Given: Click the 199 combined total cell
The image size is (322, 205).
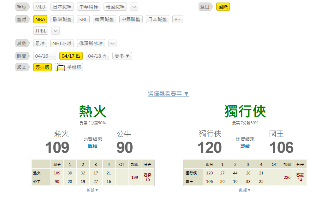Looking at the screenshot, I should tap(135, 177).
